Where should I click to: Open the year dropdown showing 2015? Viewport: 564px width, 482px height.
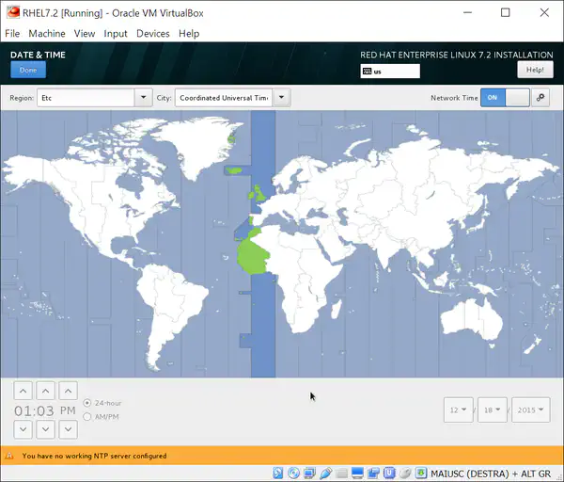[x=530, y=410]
